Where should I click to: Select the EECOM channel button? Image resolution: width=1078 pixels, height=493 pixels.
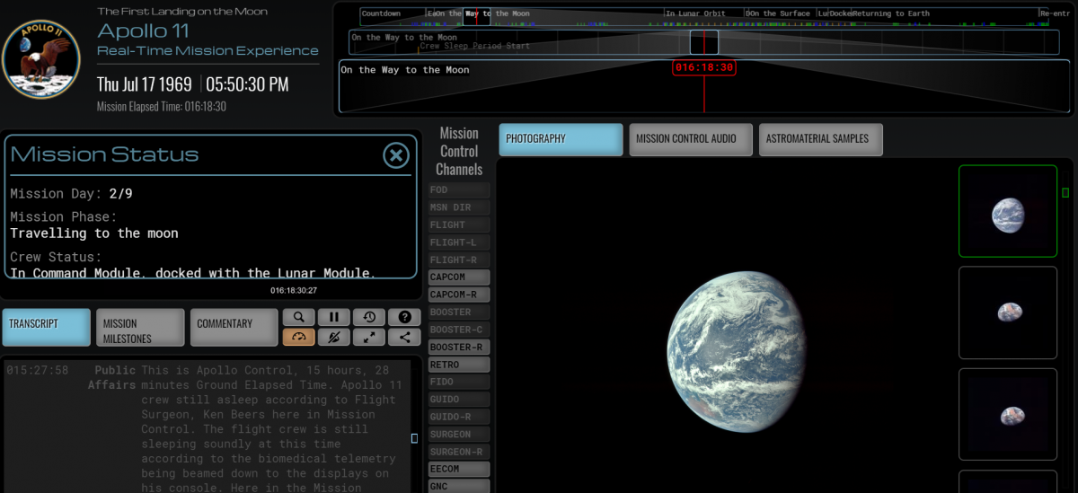click(459, 469)
